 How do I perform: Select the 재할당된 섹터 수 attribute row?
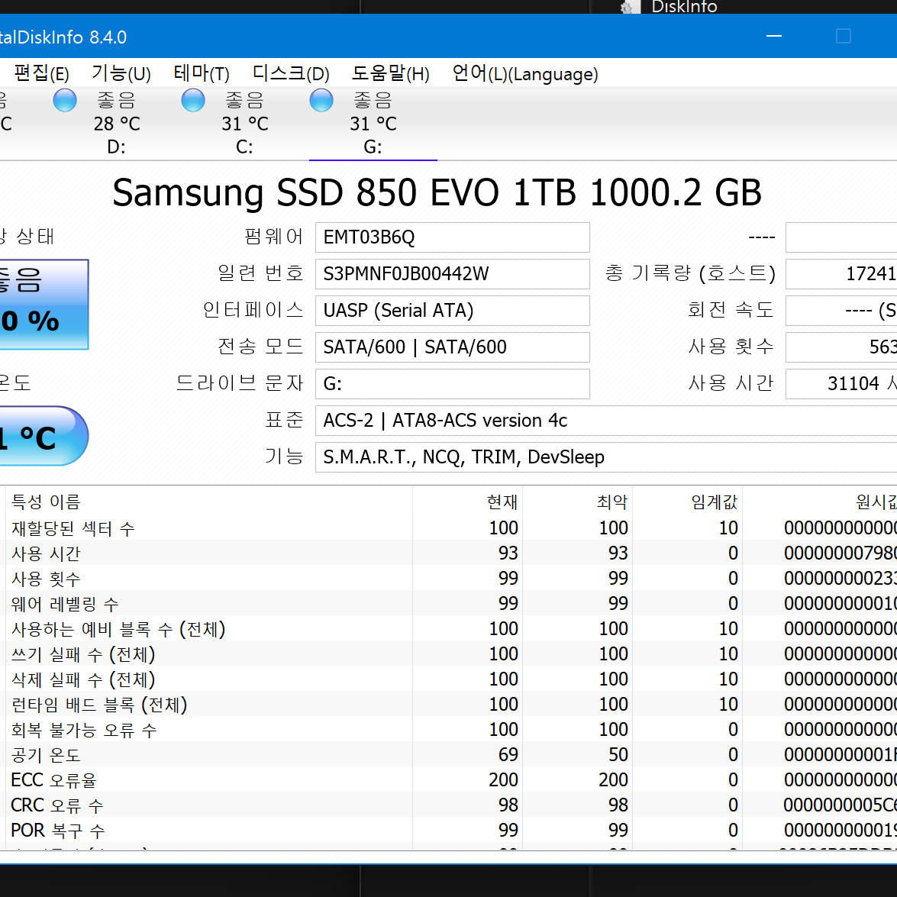449,528
